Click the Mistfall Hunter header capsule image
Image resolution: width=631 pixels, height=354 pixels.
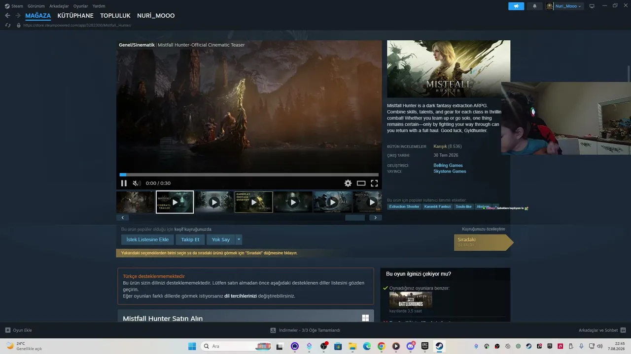point(449,69)
